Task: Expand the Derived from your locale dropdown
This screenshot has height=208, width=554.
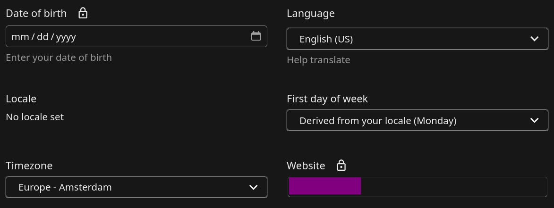Action: (x=406, y=121)
